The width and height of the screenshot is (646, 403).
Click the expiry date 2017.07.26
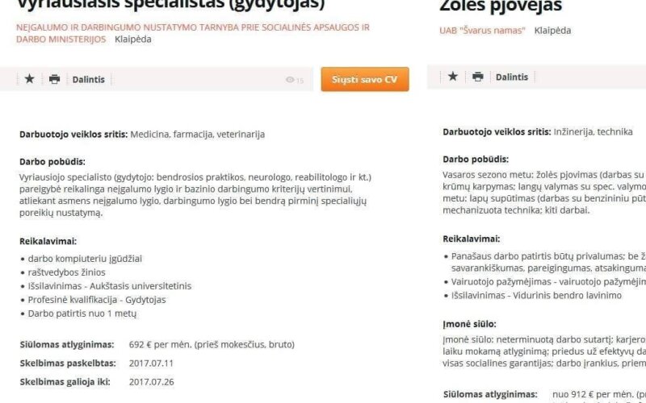point(151,382)
